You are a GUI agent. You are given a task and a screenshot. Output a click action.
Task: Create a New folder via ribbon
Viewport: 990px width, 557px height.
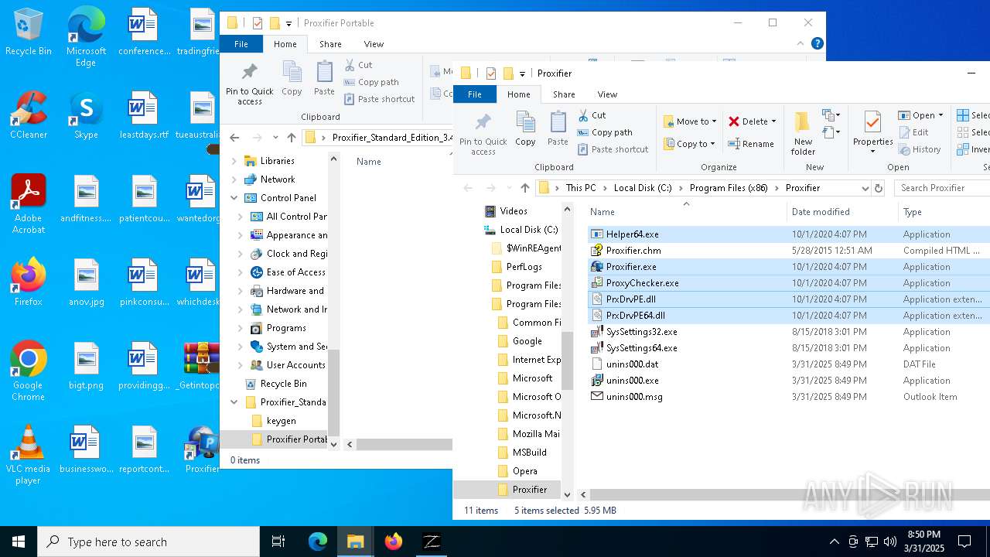803,132
